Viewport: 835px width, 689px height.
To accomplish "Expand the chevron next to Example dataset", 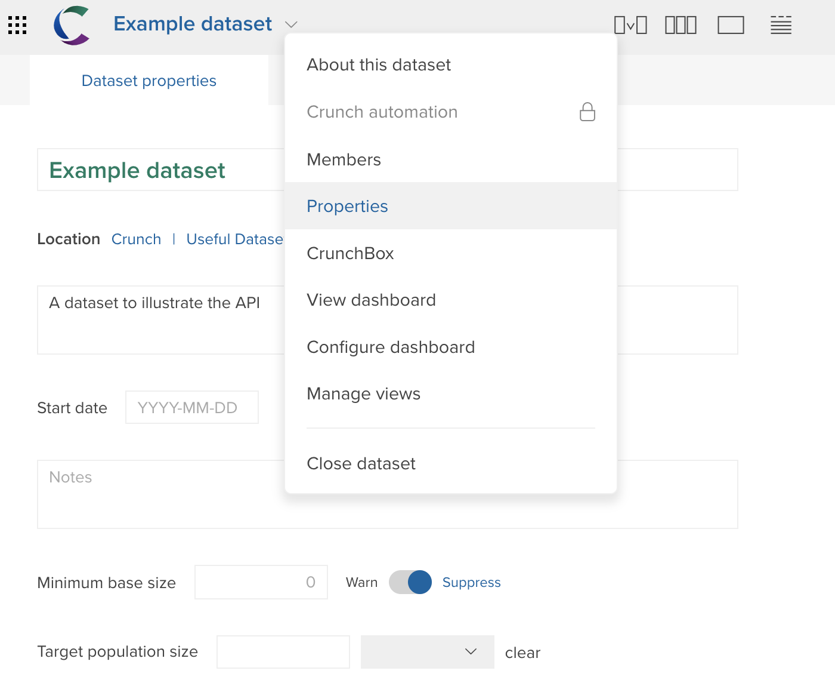I will click(291, 25).
